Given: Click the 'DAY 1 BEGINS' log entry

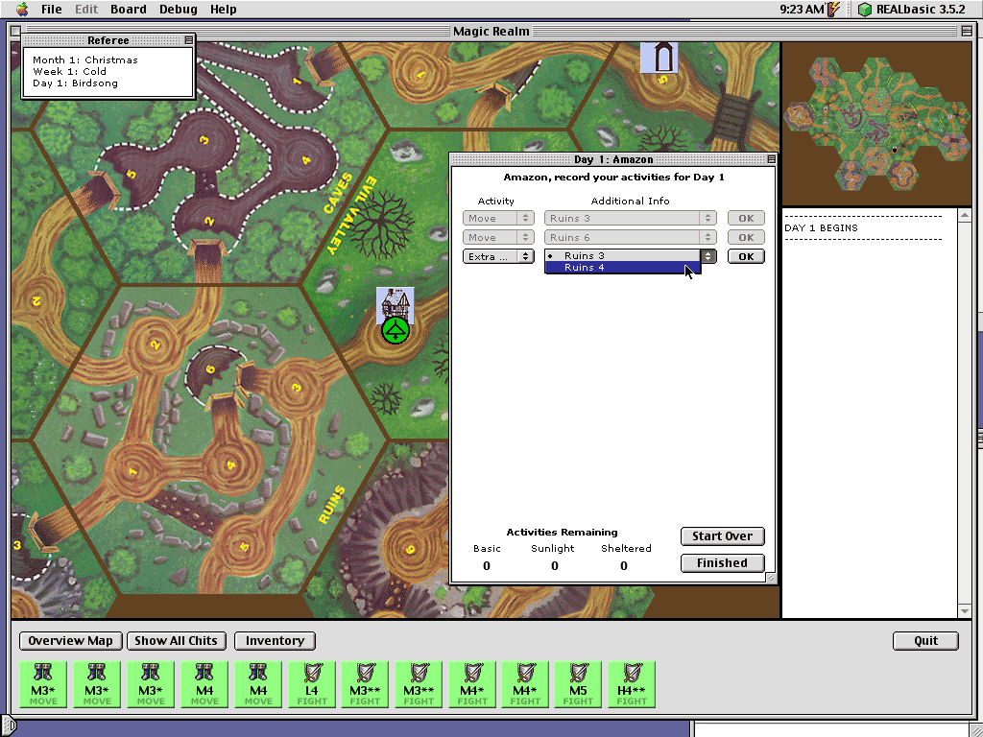Looking at the screenshot, I should [821, 228].
